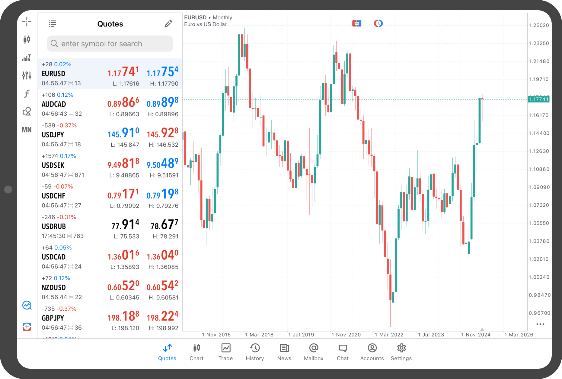Click the 1.25020 price axis label
Viewport: 562px width, 379px height.
tap(539, 25)
